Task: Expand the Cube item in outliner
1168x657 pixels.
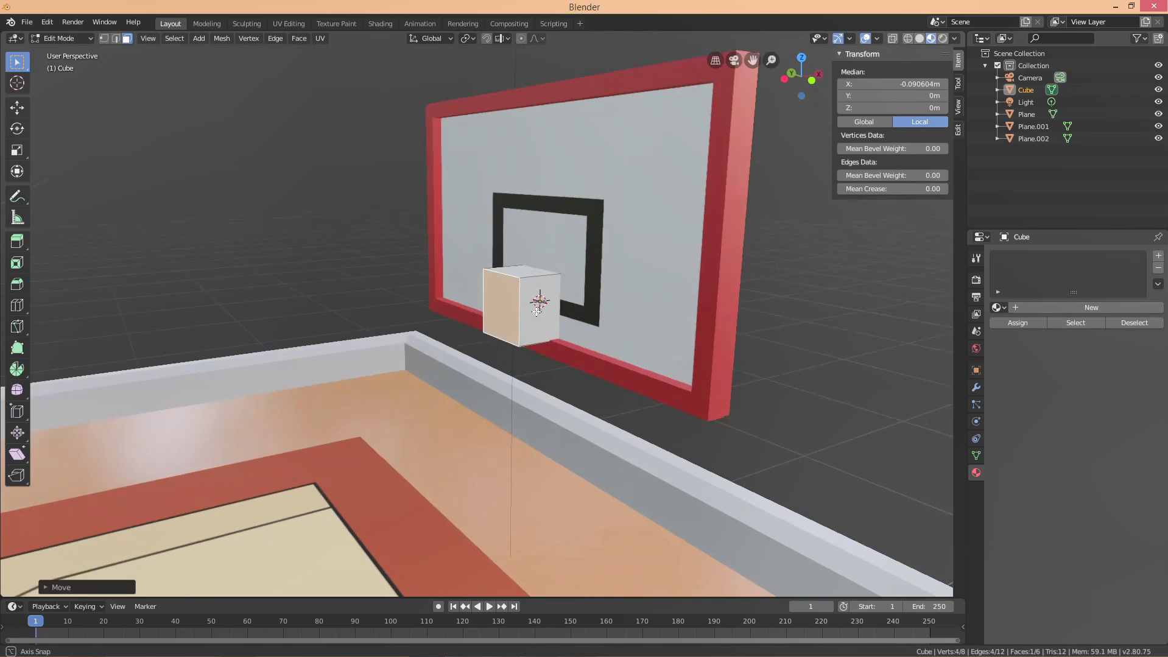Action: click(997, 90)
